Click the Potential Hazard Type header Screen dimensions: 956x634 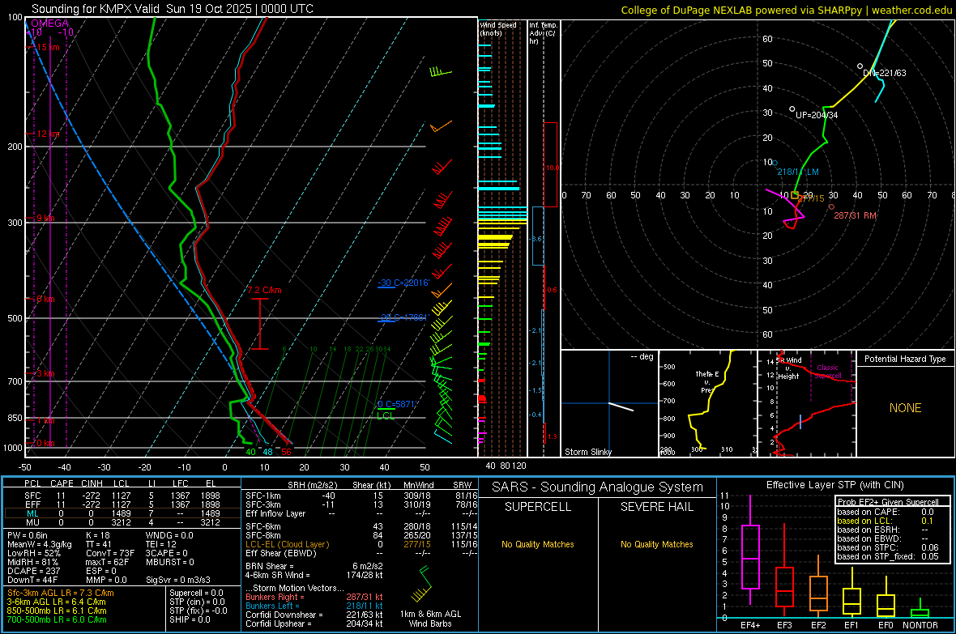[x=905, y=359]
